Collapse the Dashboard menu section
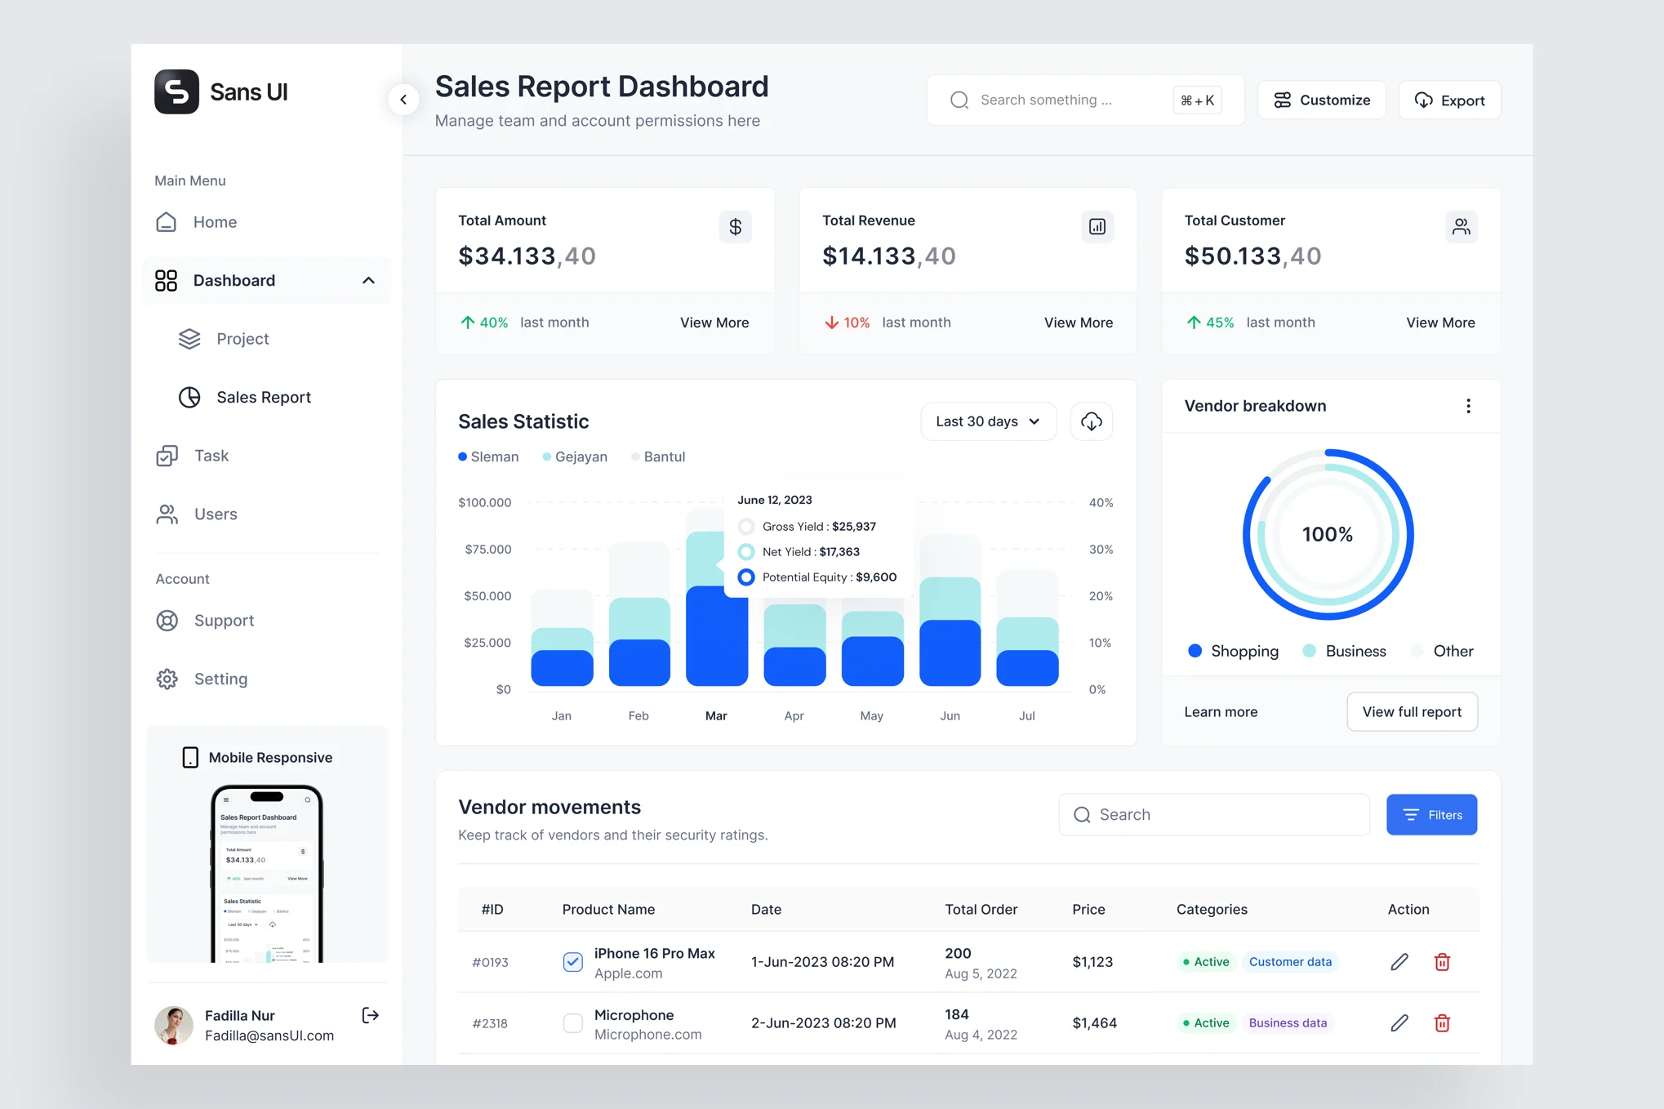This screenshot has height=1109, width=1664. point(368,281)
